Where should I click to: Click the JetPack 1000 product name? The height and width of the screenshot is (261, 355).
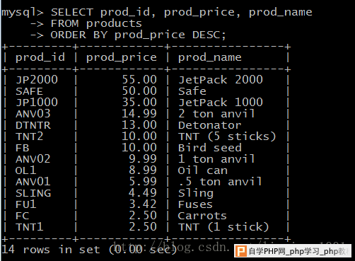(x=221, y=103)
